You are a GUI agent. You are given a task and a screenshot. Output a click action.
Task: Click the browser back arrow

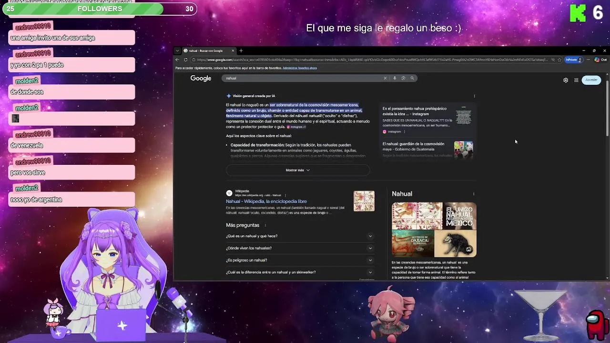click(178, 60)
